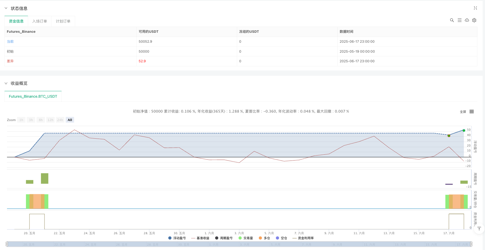Click the scroll-to-top arrow button
The height and width of the screenshot is (250, 485).
tap(479, 229)
